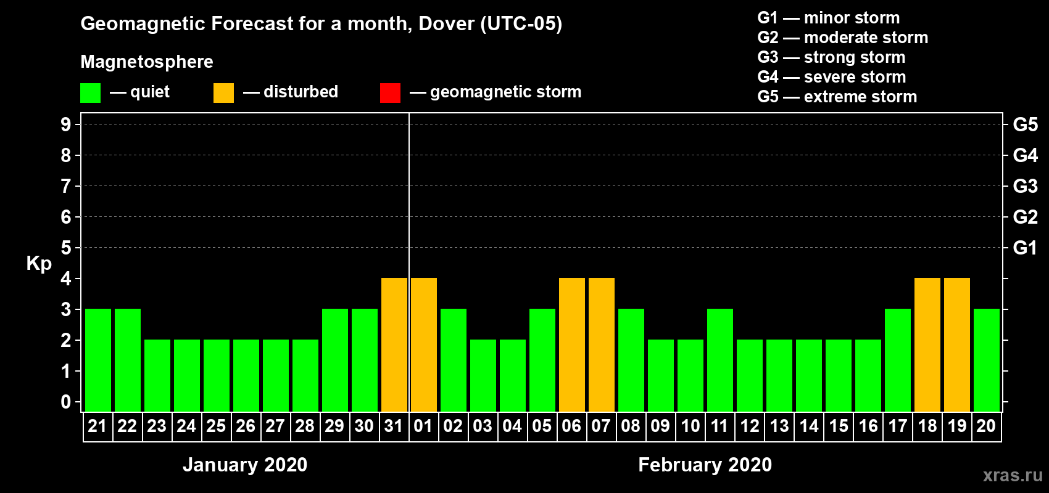The width and height of the screenshot is (1049, 493).
Task: Click the February 07 disturbed bar
Action: point(602,344)
